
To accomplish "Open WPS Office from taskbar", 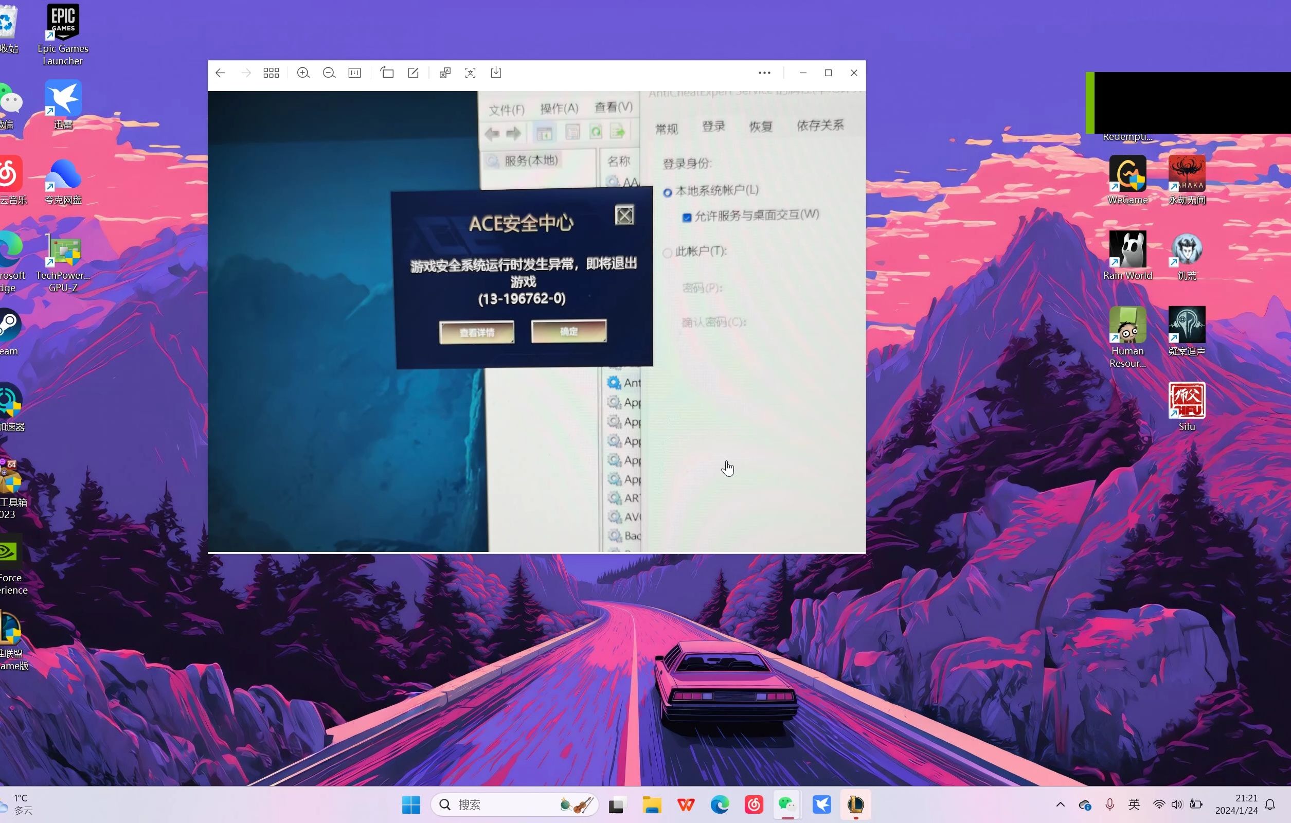I will click(686, 805).
